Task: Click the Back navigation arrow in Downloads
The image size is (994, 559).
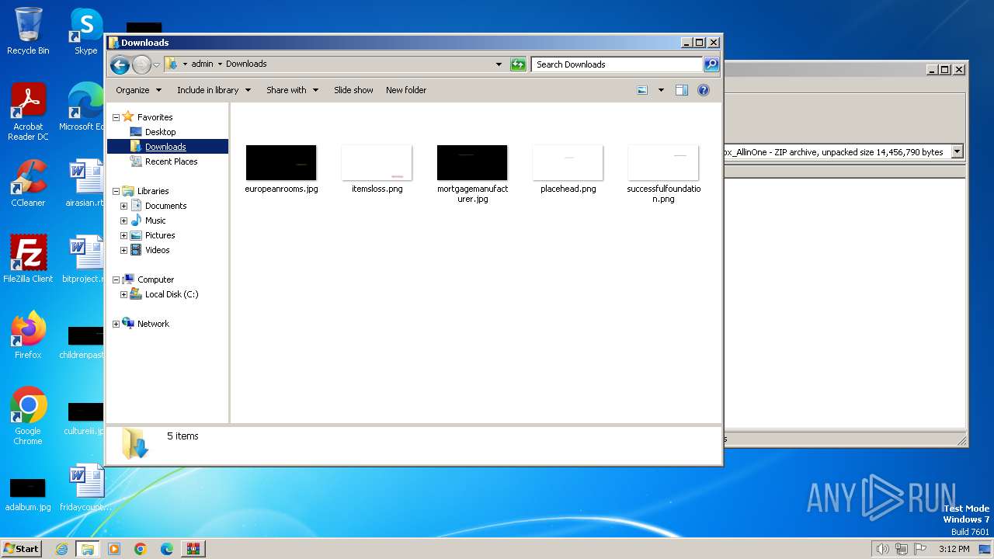Action: click(120, 64)
